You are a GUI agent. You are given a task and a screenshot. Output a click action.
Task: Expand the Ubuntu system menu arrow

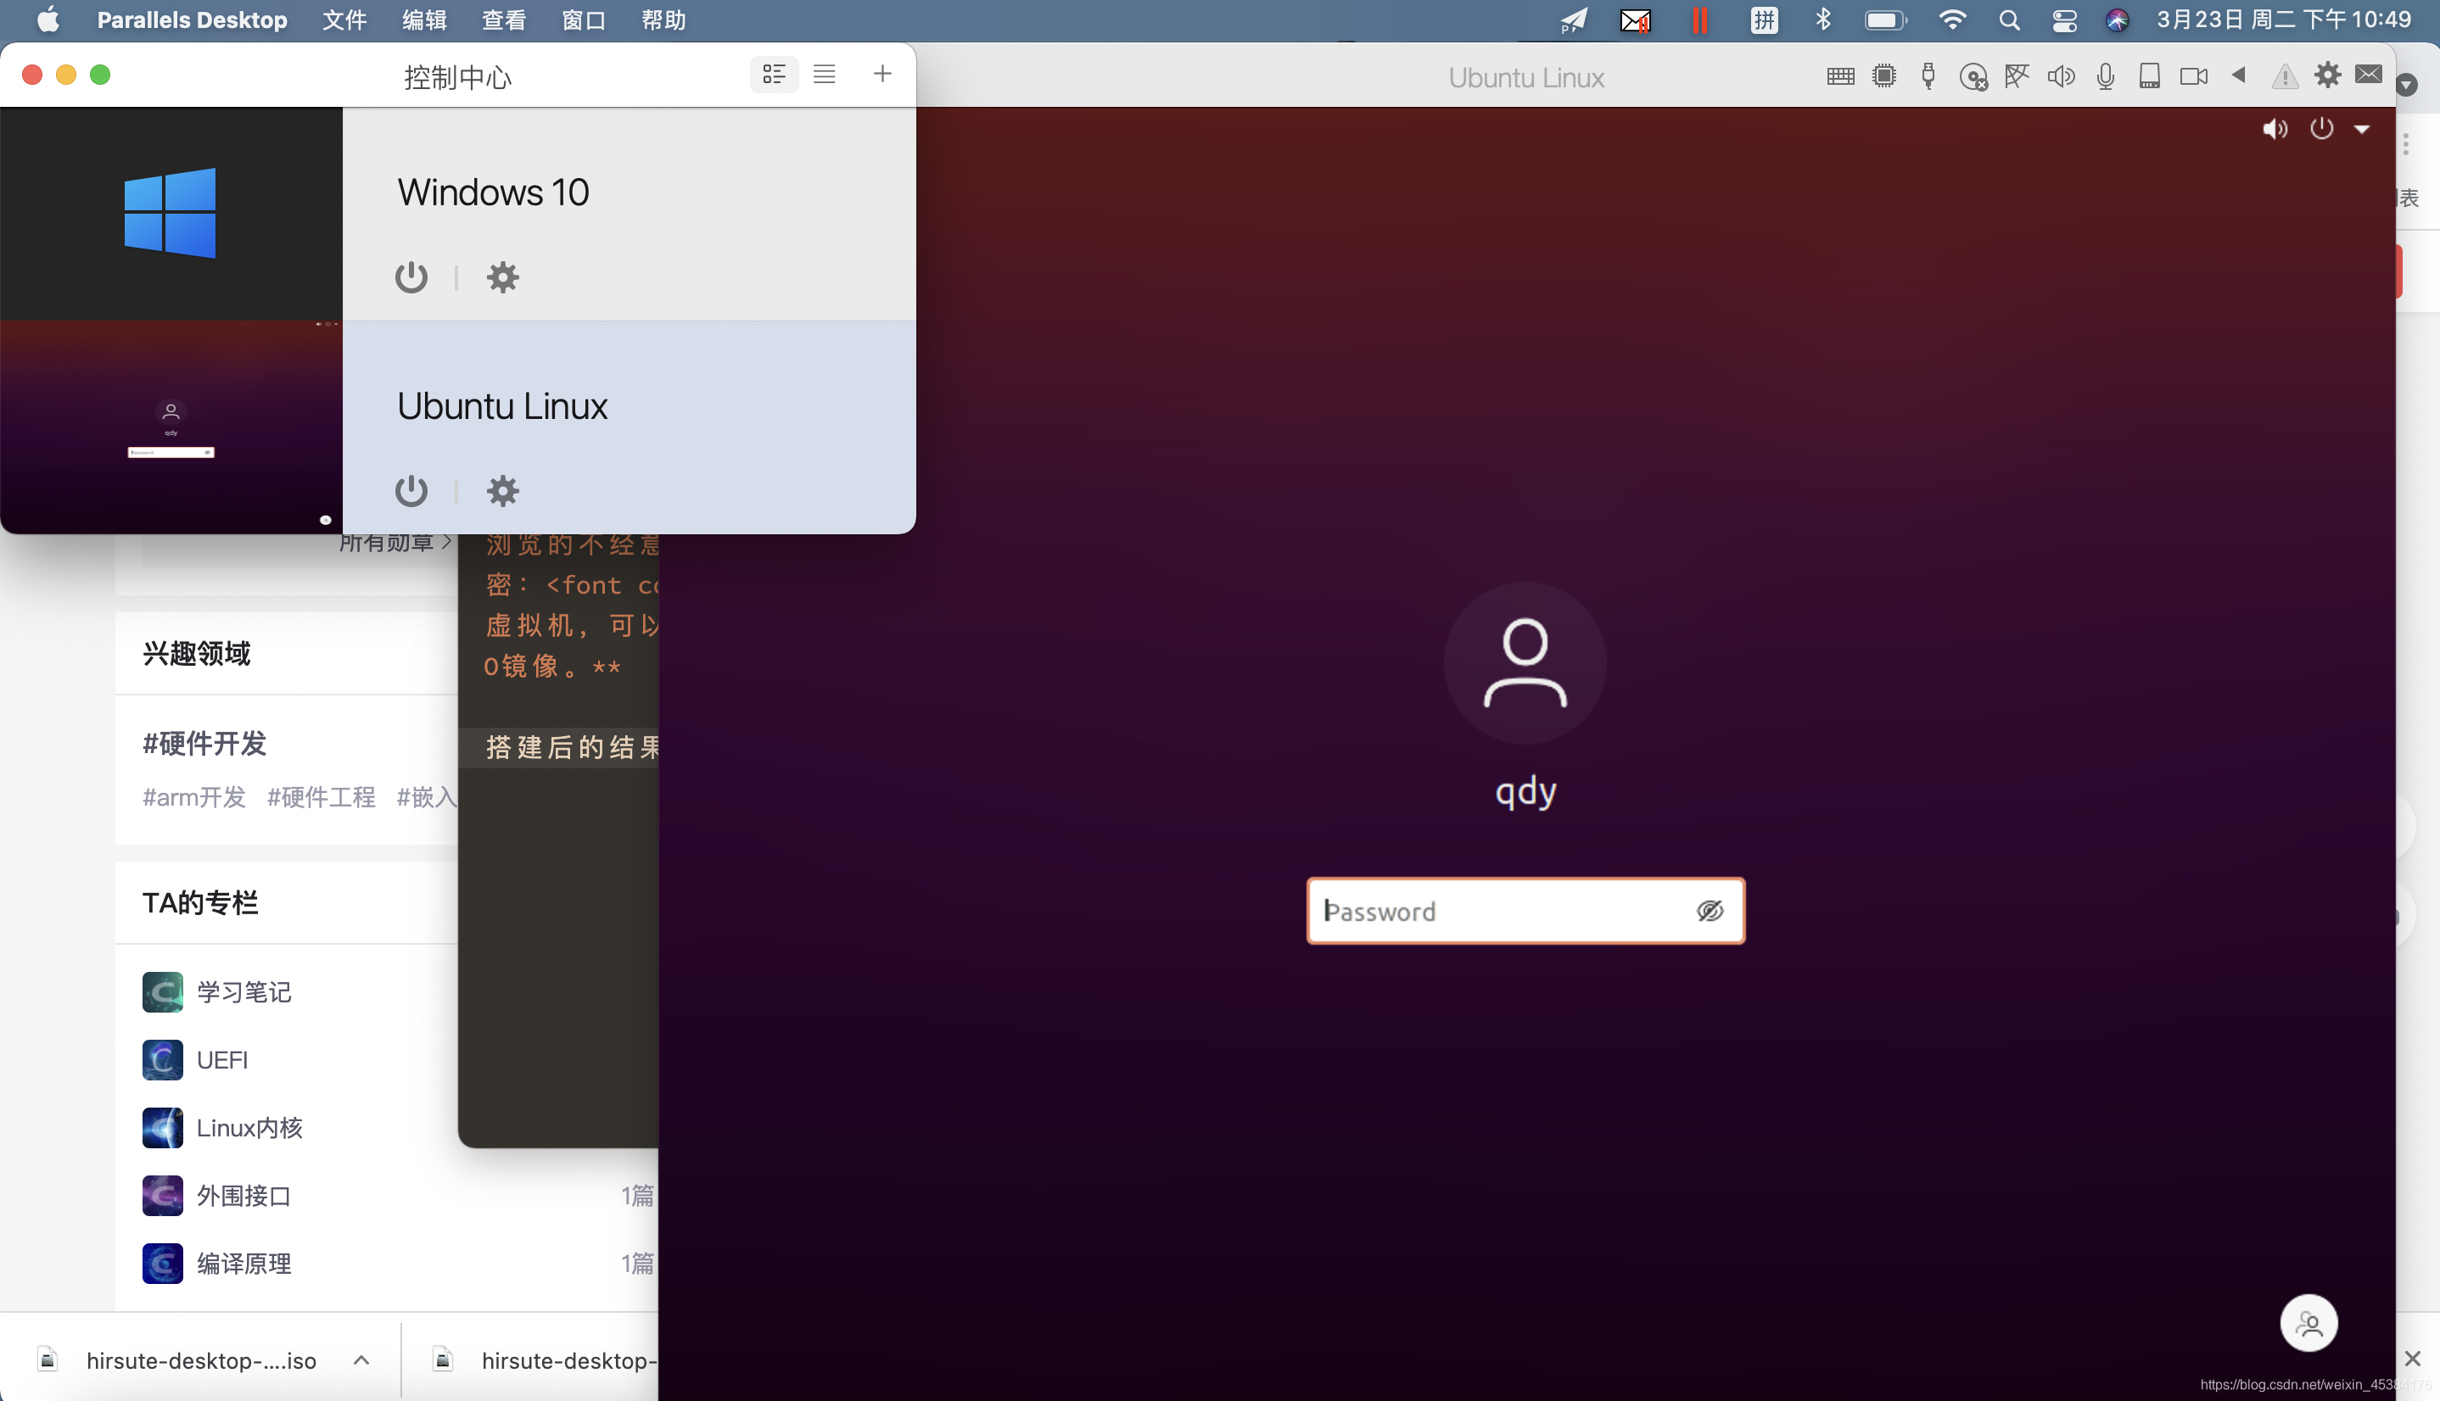click(2362, 129)
